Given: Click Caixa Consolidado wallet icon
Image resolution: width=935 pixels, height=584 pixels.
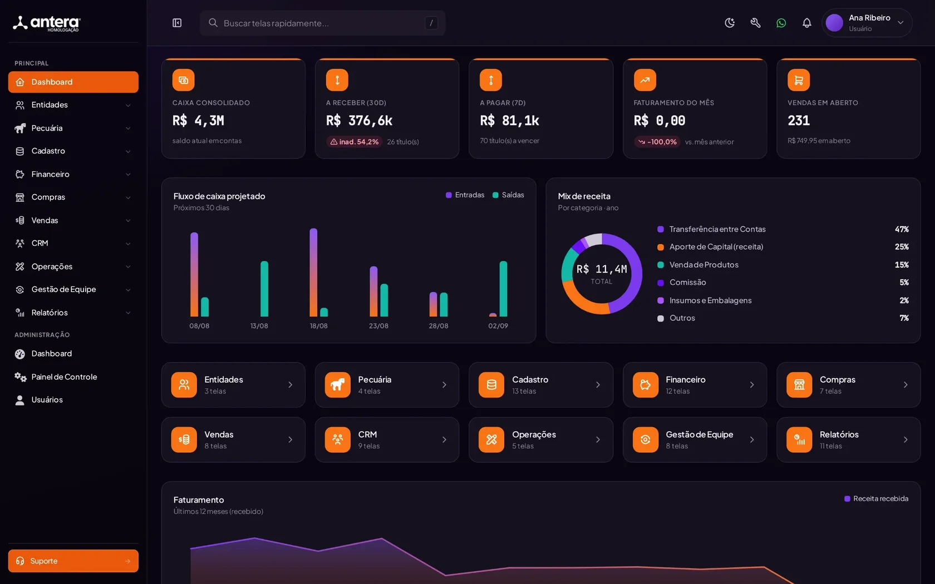Looking at the screenshot, I should point(183,80).
